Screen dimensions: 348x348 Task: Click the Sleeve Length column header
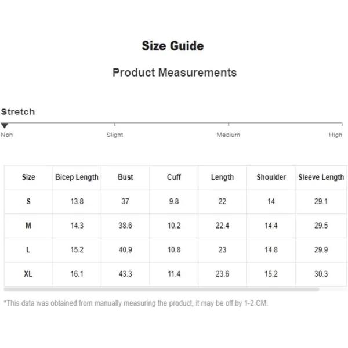coord(321,177)
